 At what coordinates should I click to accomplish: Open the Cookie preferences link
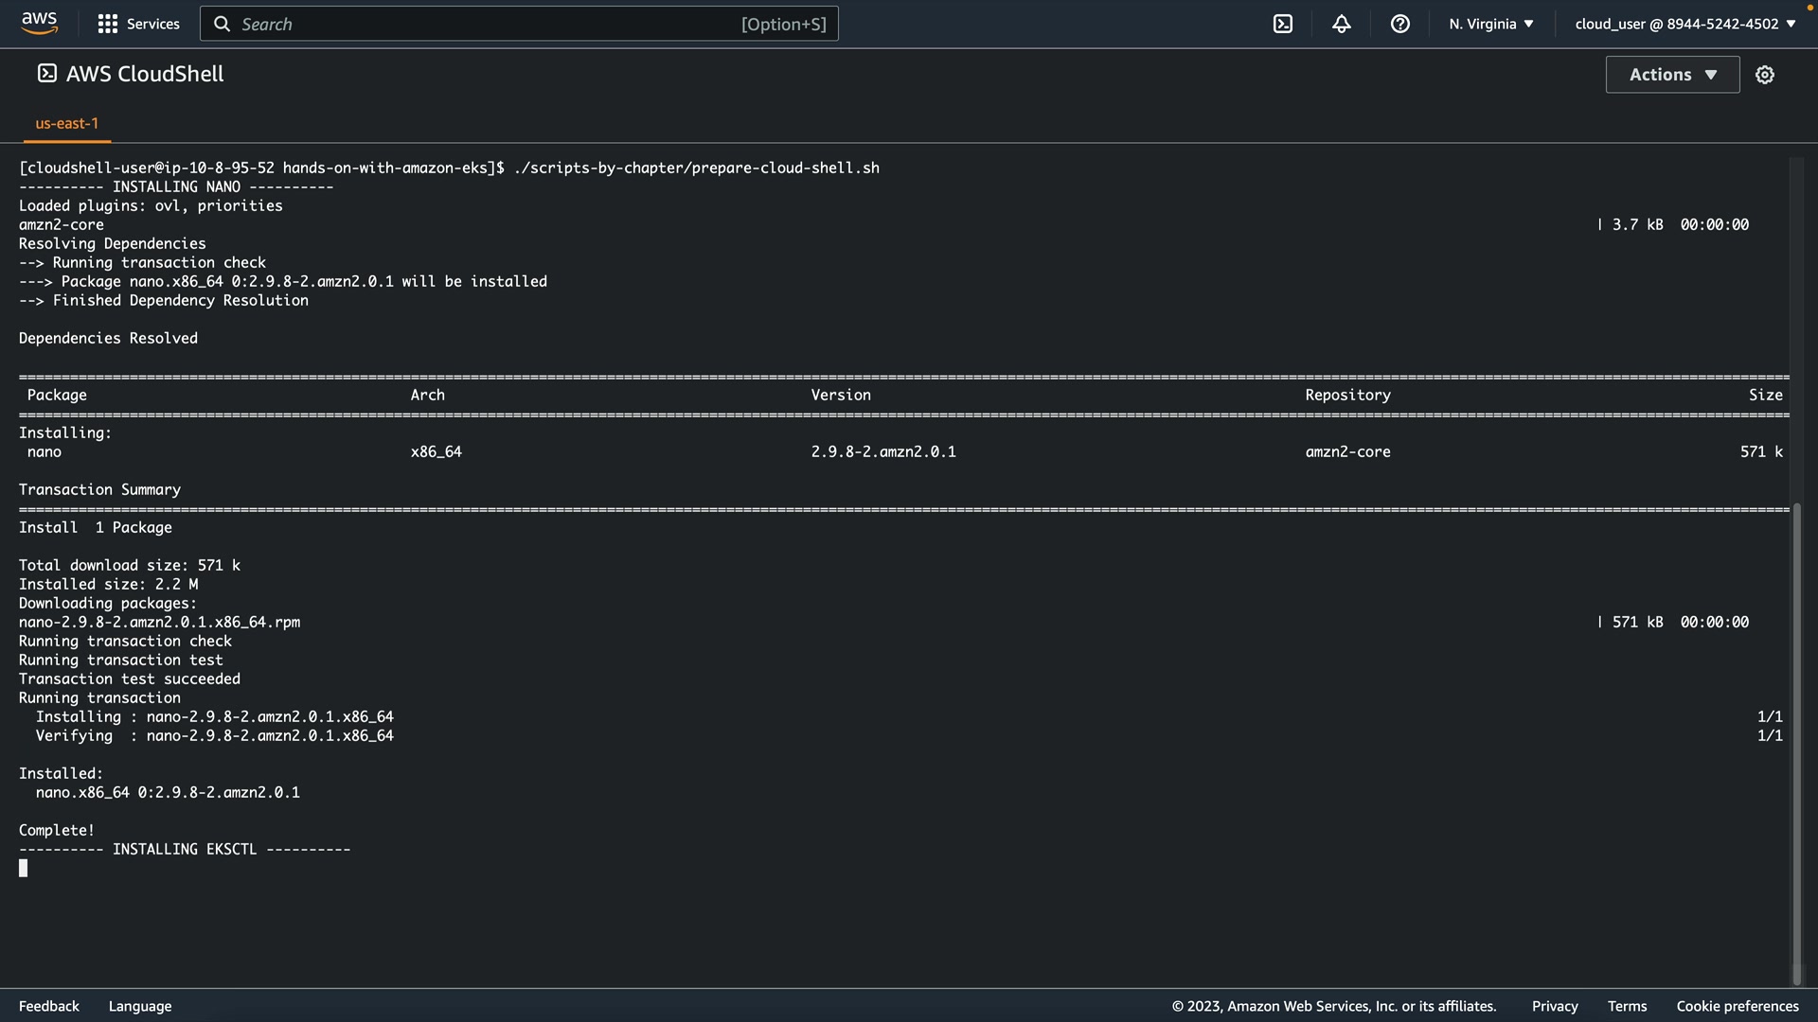pos(1738,1006)
